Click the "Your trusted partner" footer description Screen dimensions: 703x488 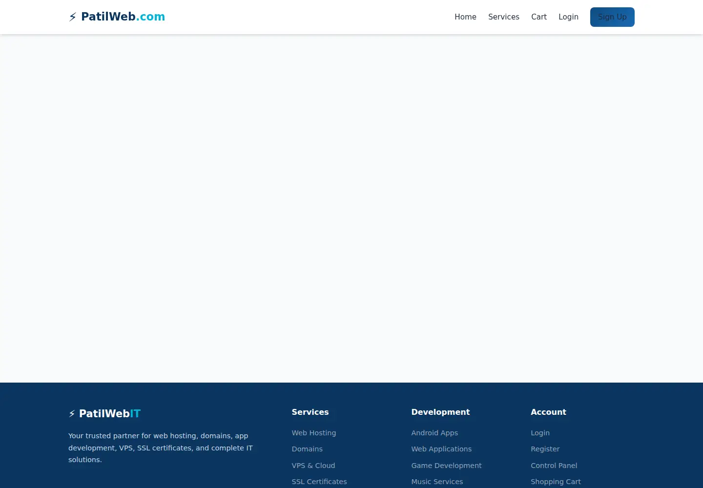click(x=161, y=447)
